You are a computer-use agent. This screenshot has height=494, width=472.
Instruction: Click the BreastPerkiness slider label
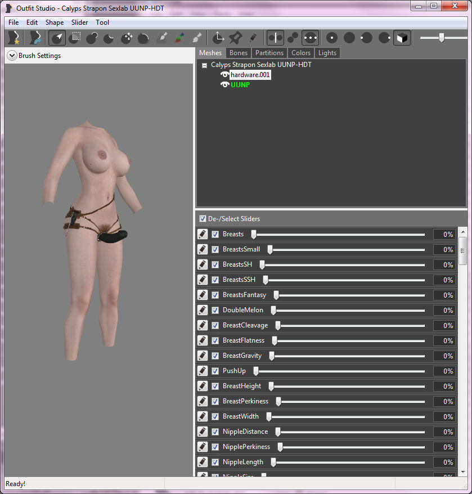tap(245, 401)
